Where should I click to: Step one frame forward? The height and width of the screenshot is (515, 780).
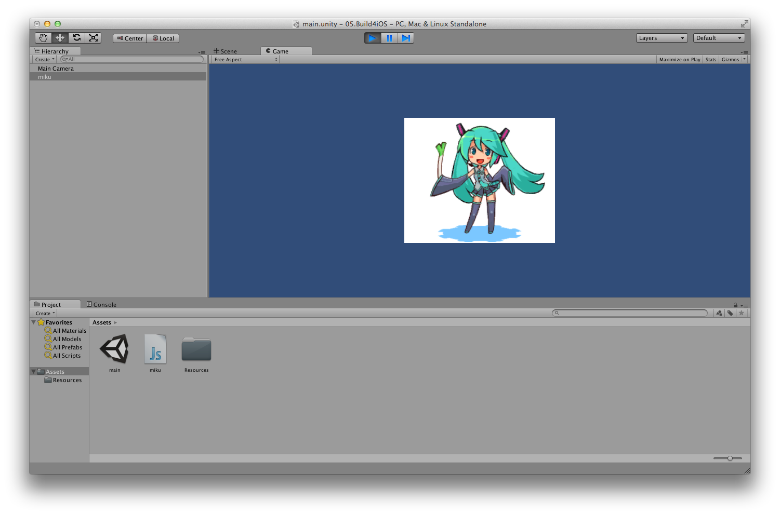tap(406, 38)
